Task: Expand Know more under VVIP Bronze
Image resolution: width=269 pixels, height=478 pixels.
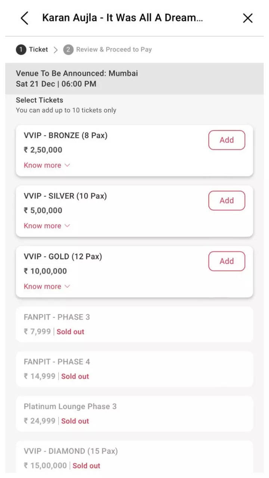Action: pos(43,165)
